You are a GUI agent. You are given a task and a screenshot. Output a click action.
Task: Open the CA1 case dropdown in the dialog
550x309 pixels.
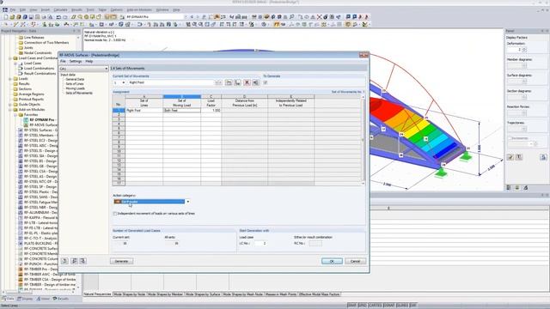[x=83, y=69]
